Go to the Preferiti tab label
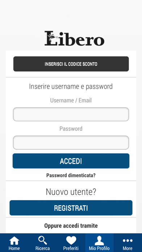142x252 pixels. point(71,248)
